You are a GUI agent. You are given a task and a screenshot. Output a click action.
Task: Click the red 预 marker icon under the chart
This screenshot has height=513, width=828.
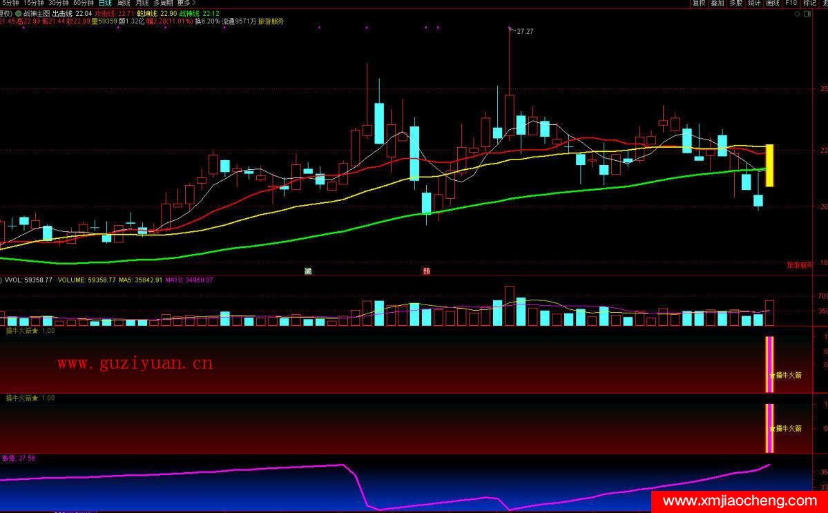point(426,271)
